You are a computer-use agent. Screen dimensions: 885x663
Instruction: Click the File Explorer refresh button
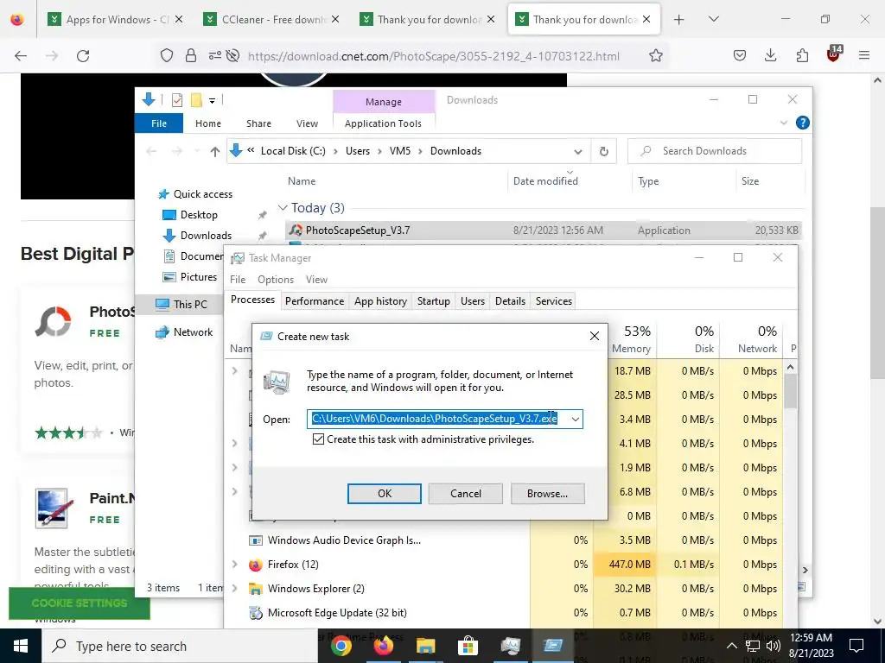pyautogui.click(x=603, y=151)
